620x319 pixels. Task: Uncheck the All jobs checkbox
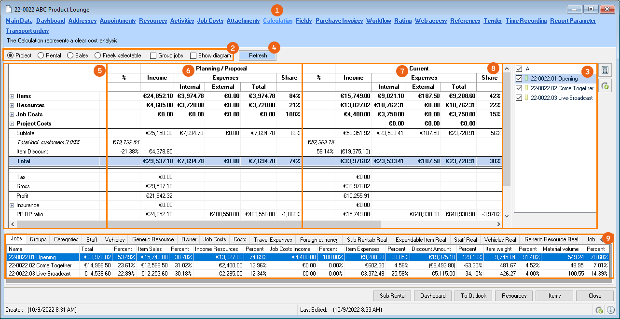519,69
